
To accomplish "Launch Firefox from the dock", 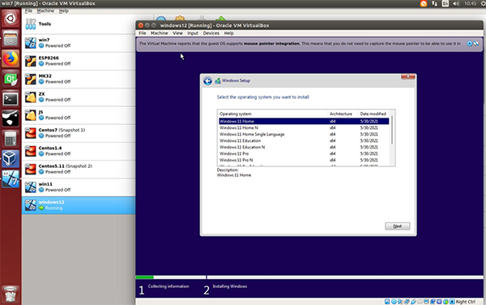I will 11,59.
